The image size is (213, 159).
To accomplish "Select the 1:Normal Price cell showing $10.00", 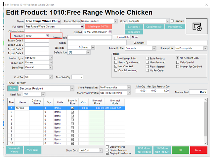I will [96, 108].
